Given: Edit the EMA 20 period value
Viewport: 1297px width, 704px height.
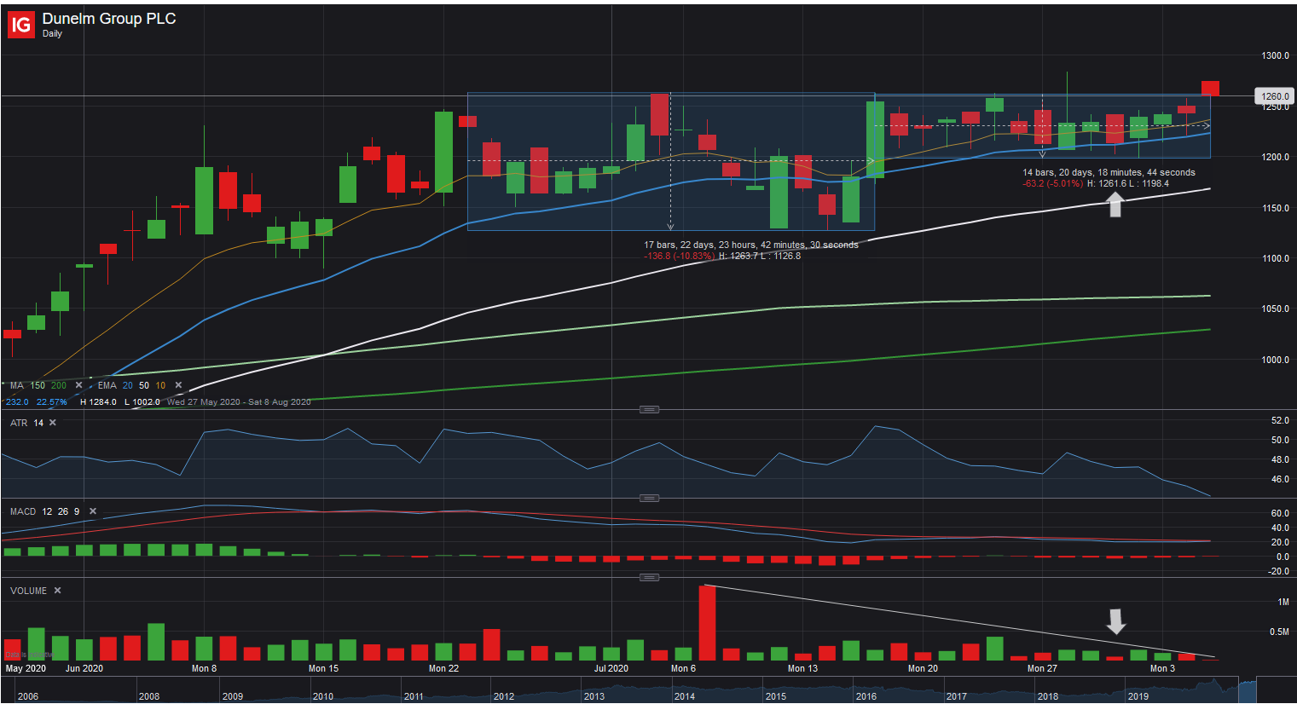Looking at the screenshot, I should pyautogui.click(x=128, y=385).
